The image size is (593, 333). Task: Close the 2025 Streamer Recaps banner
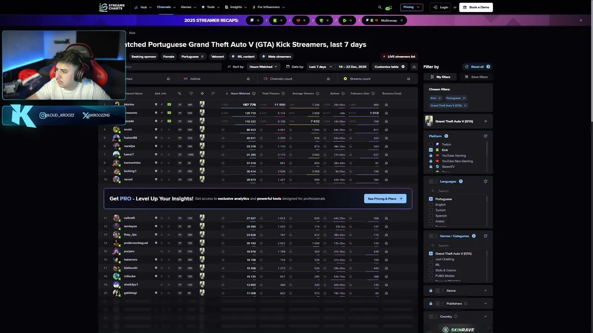[x=580, y=20]
